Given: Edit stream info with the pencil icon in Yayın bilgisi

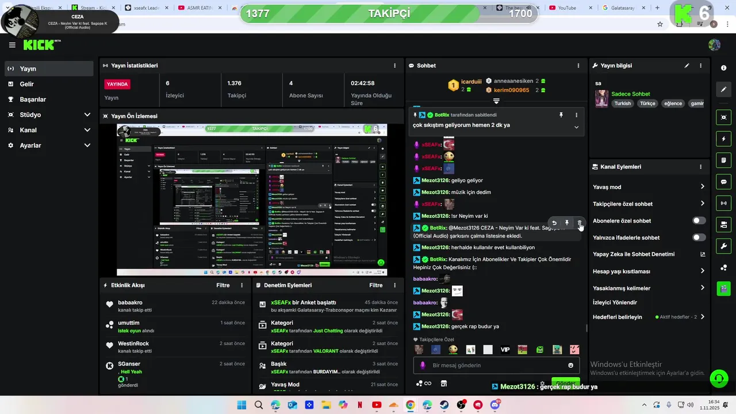Looking at the screenshot, I should coord(687,66).
